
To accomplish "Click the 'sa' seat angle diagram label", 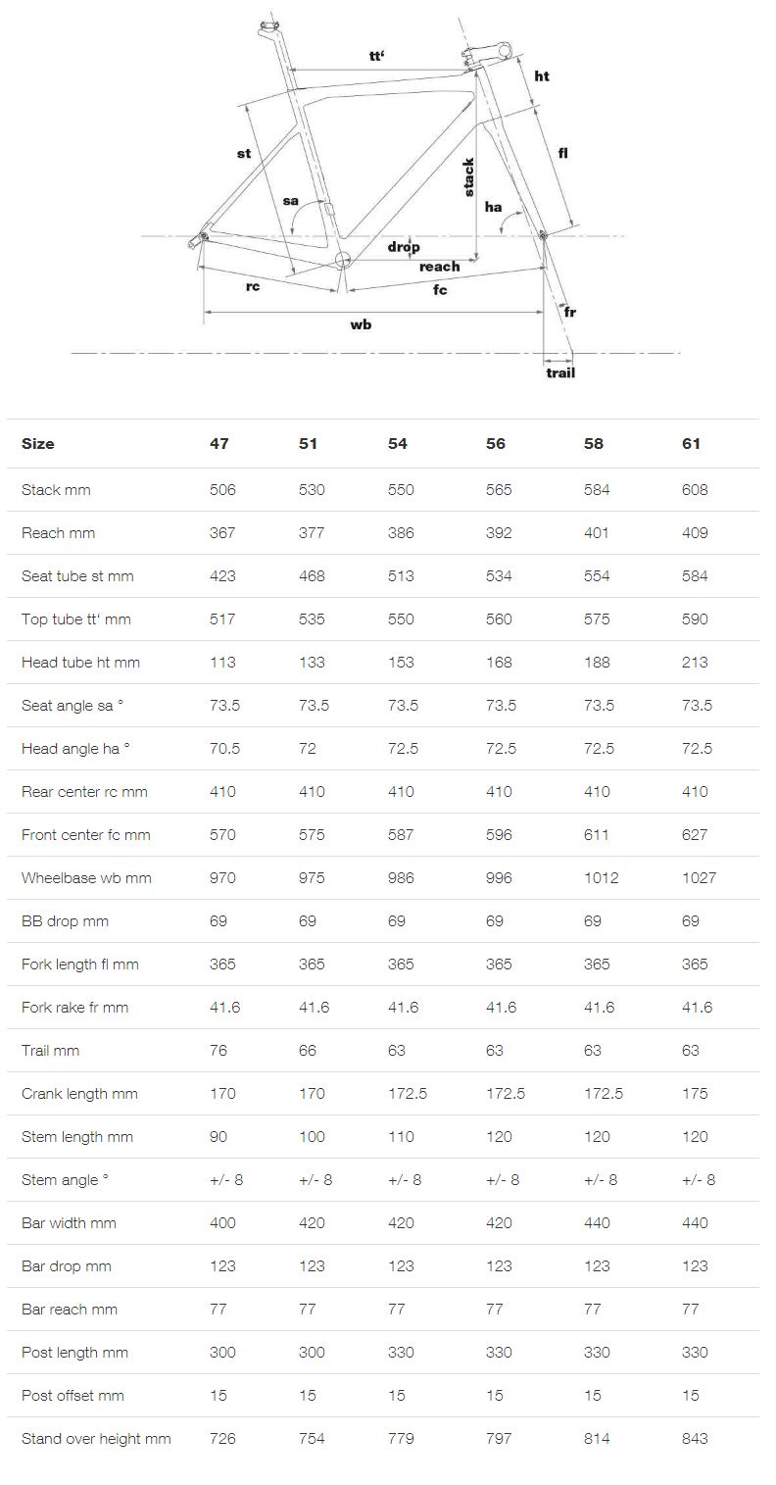I will (x=291, y=201).
